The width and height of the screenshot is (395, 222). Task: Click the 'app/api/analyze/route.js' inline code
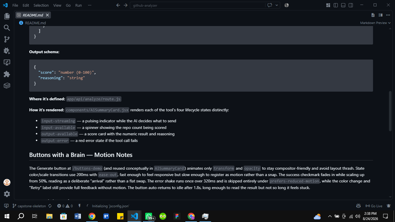[x=94, y=99]
